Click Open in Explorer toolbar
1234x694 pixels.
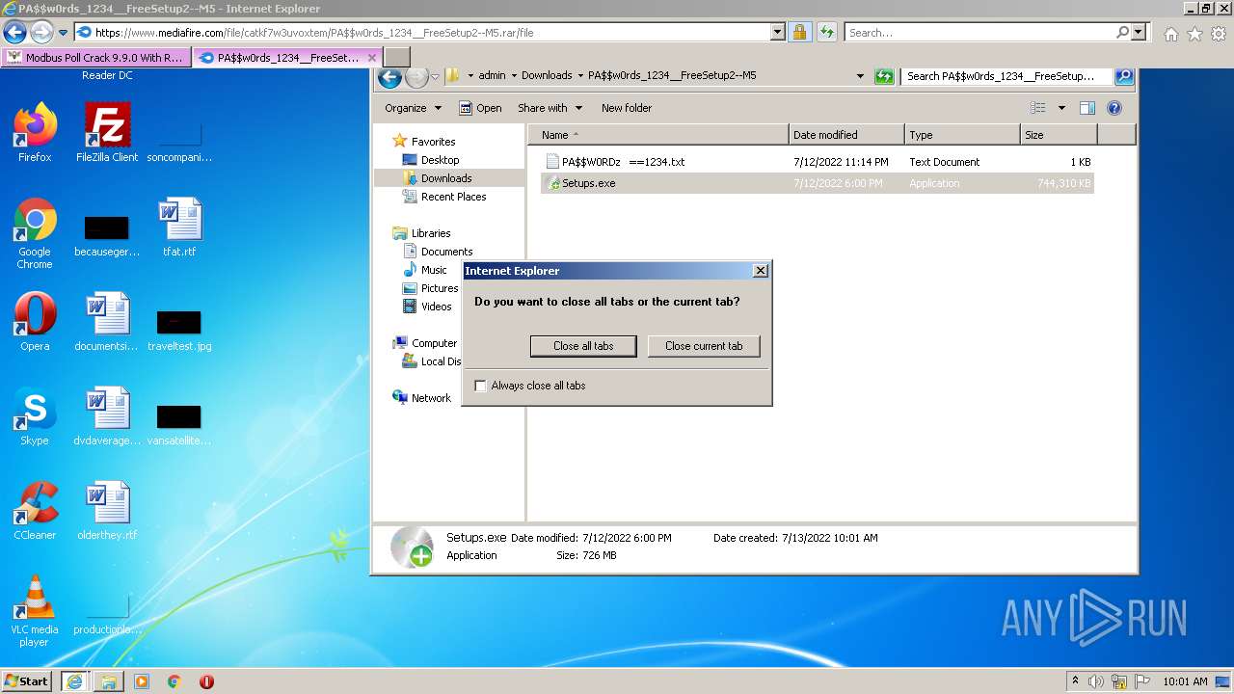coord(480,108)
